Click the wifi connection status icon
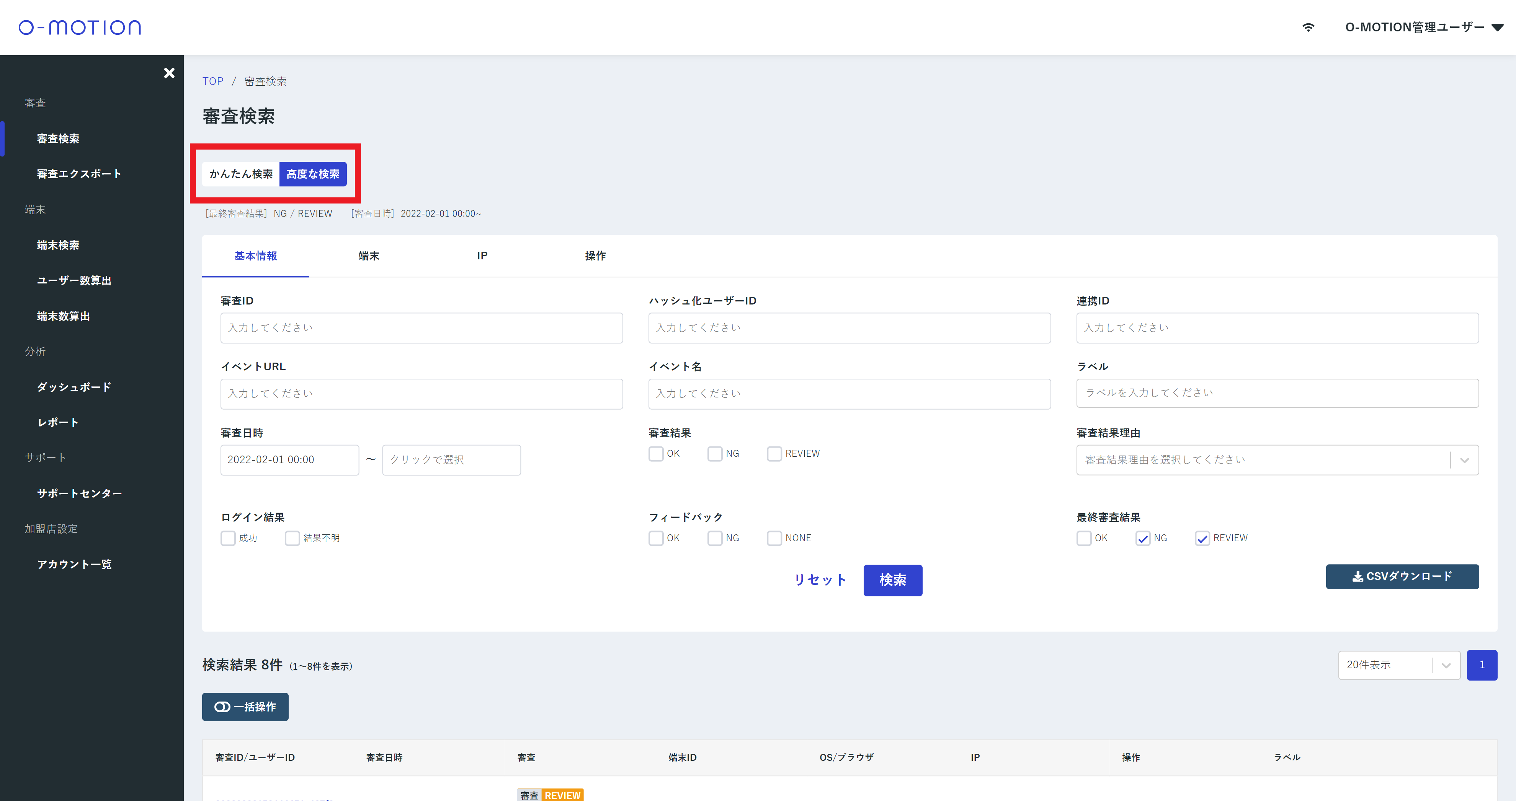The width and height of the screenshot is (1516, 801). [1308, 27]
